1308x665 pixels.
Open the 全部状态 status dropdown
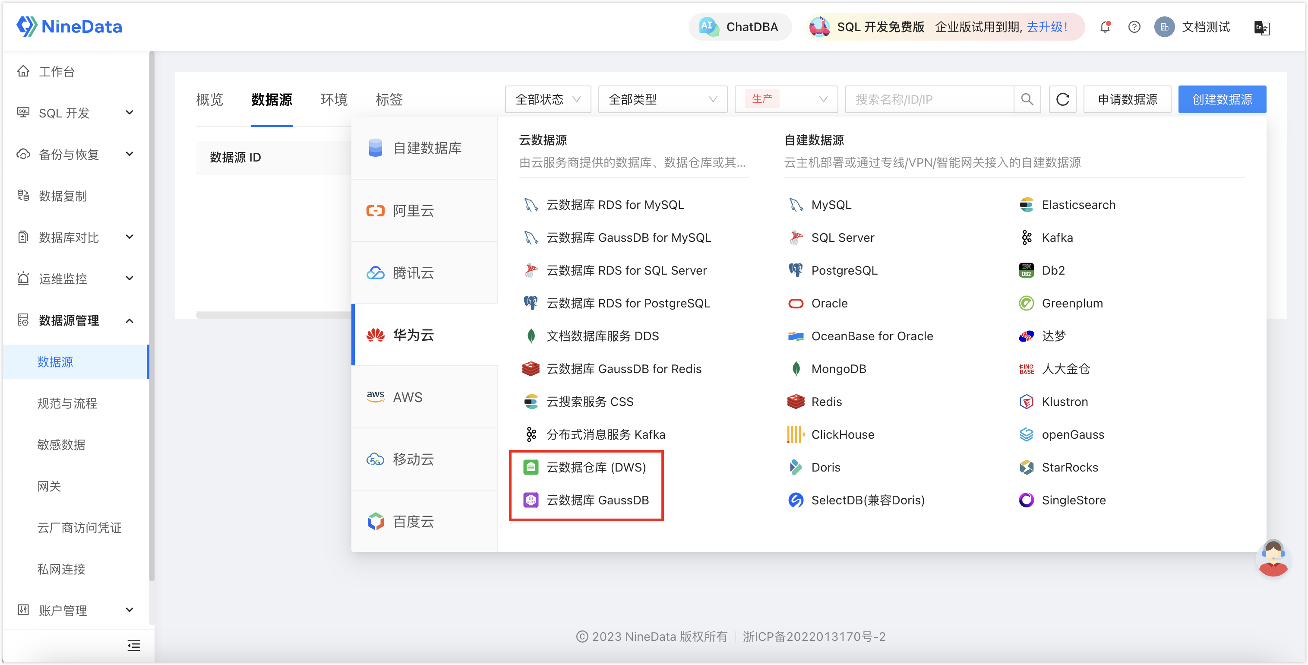click(x=548, y=100)
